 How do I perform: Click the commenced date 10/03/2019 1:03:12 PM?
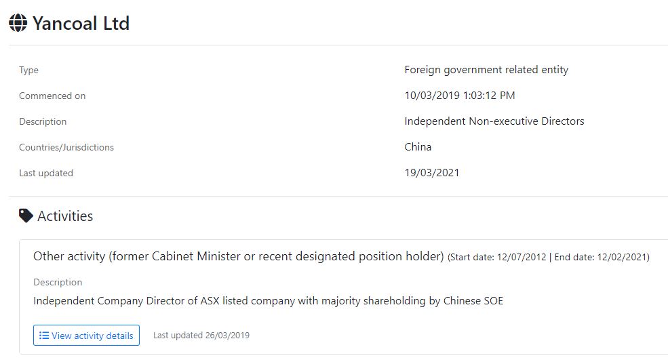(460, 96)
